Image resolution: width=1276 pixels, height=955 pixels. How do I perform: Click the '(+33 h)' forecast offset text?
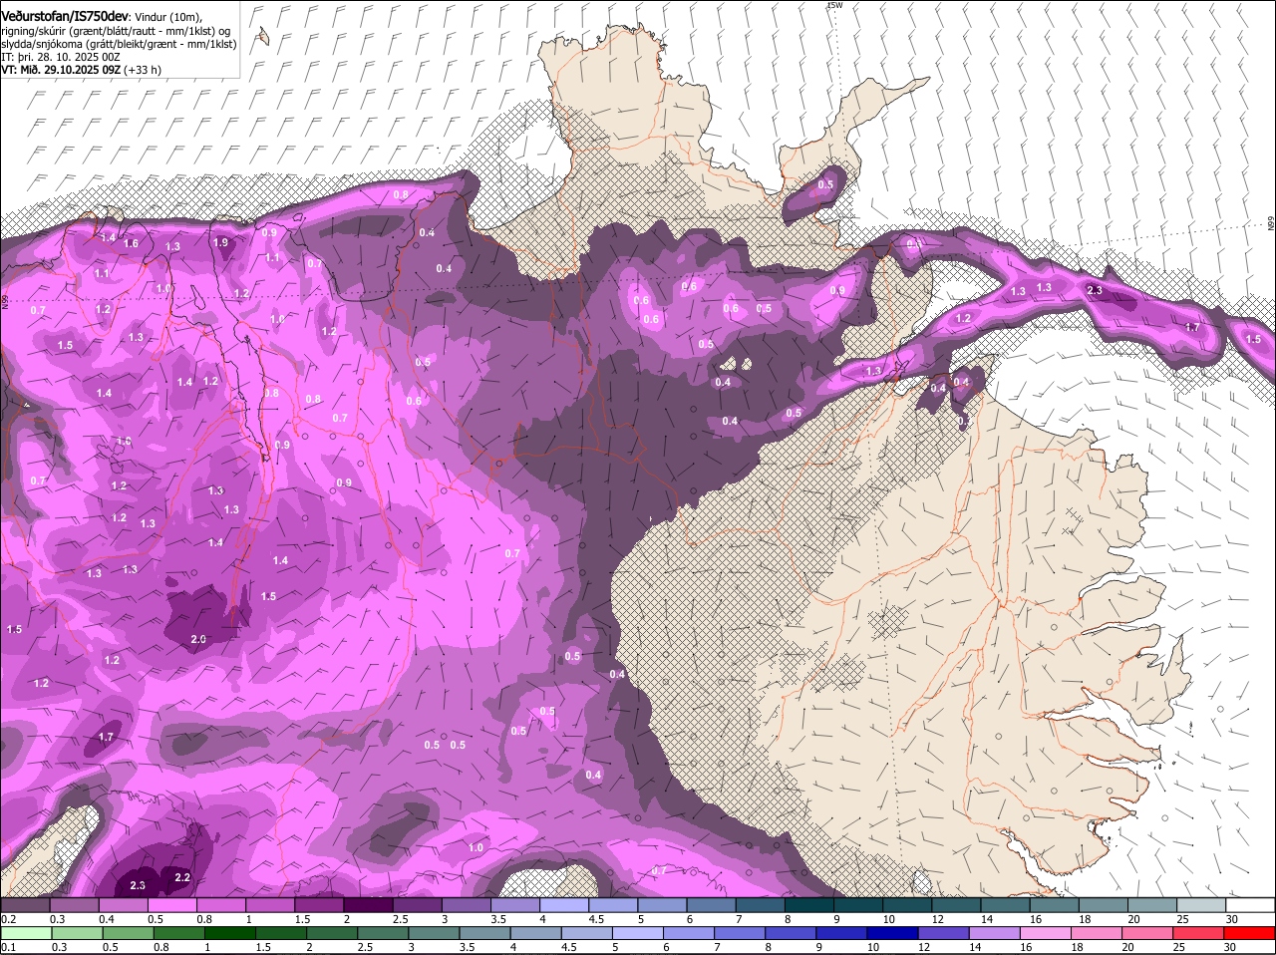(x=144, y=70)
